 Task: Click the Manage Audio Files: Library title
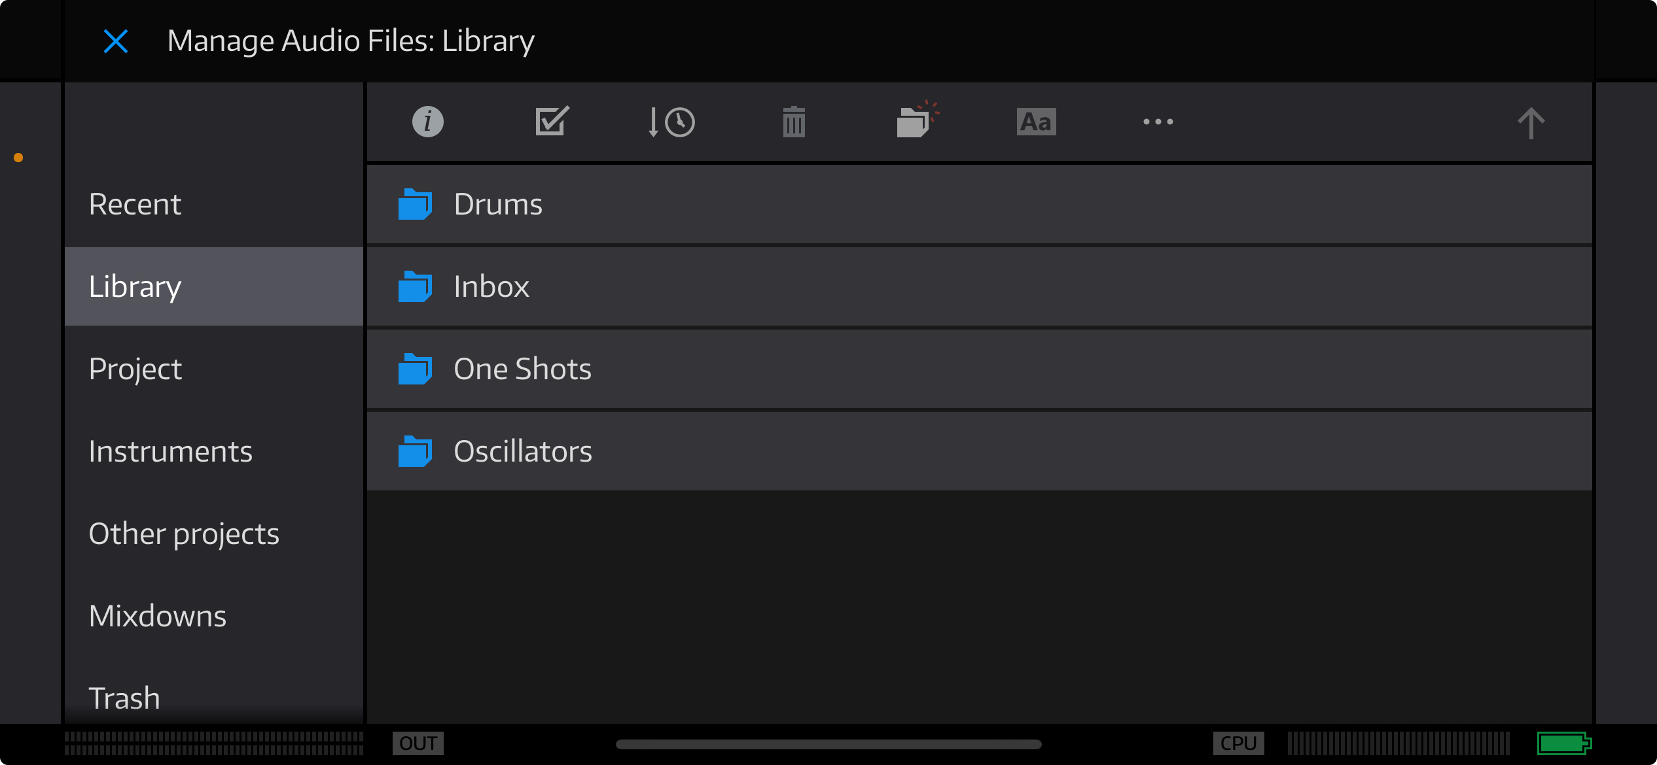click(351, 41)
